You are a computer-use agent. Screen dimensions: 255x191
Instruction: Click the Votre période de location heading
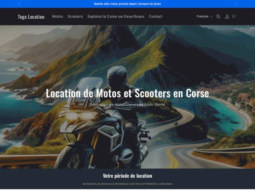click(127, 176)
